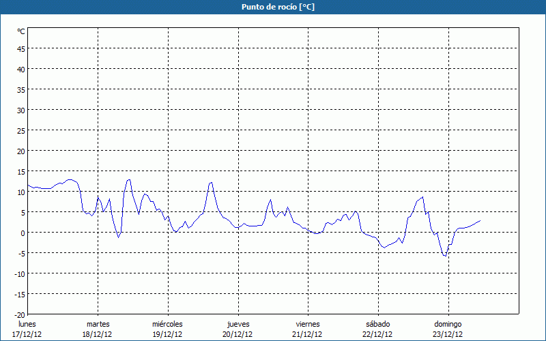Select the "jueves 20/12/12" date label
546x341 pixels.
(238, 329)
